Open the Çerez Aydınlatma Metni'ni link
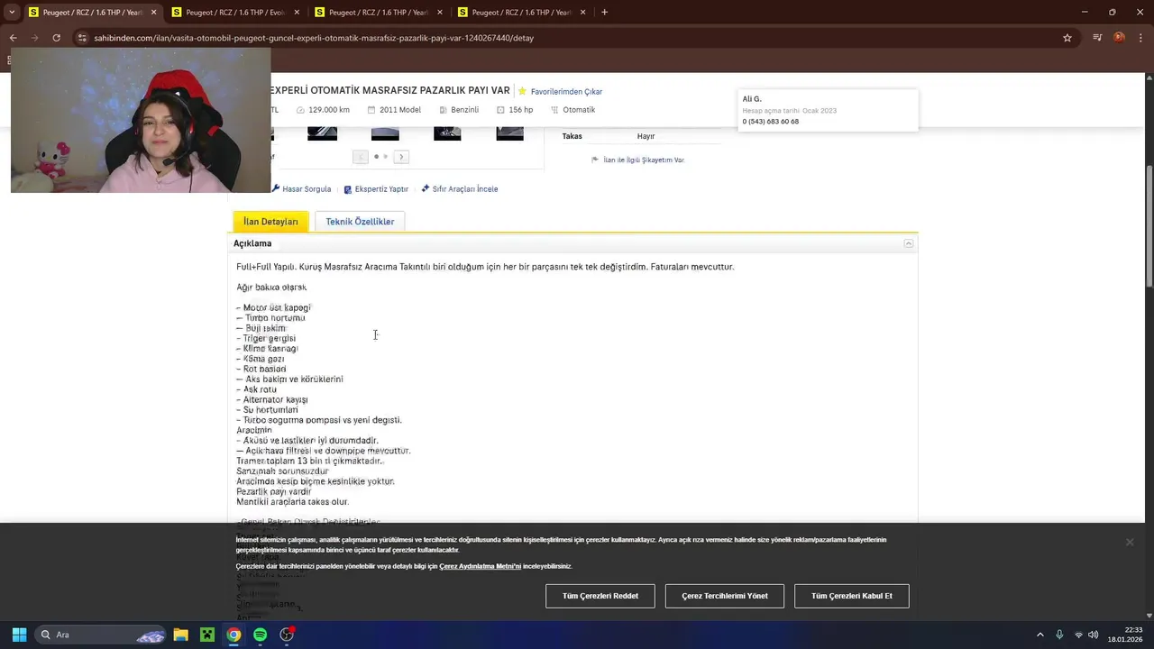Viewport: 1154px width, 649px height. [x=480, y=566]
